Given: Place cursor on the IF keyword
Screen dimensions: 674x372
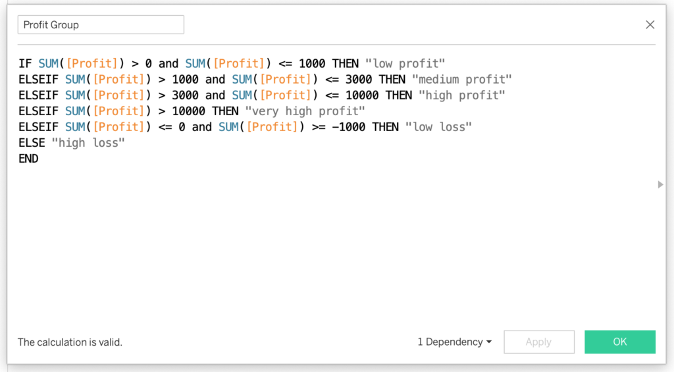Looking at the screenshot, I should tap(25, 64).
